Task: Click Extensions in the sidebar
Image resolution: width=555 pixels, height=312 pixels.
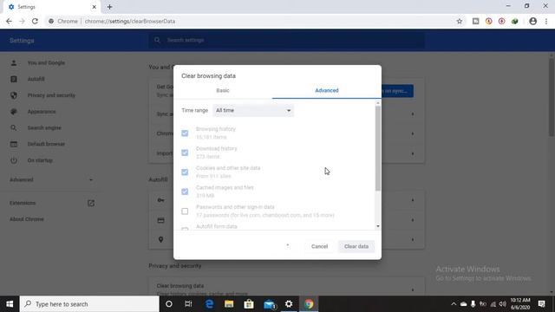Action: pyautogui.click(x=23, y=203)
